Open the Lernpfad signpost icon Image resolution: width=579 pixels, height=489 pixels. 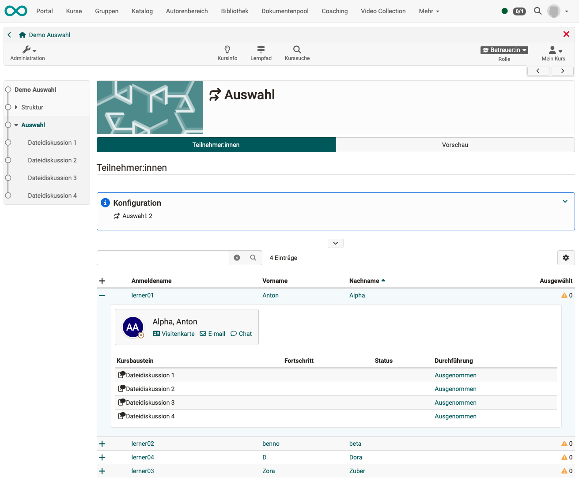[261, 50]
